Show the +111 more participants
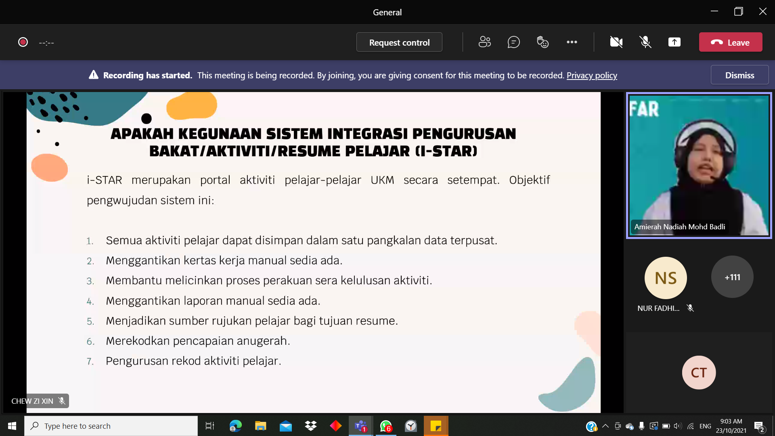This screenshot has width=775, height=436. pos(732,277)
